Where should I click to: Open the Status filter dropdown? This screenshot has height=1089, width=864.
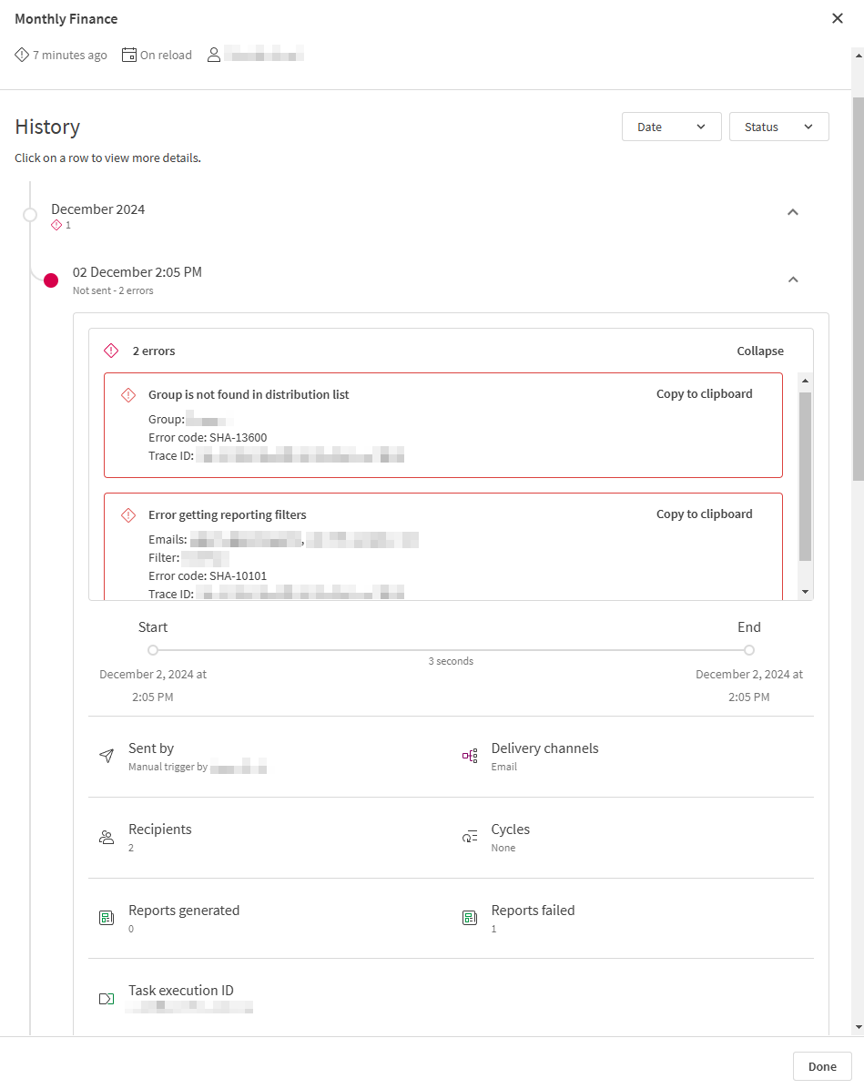[778, 127]
